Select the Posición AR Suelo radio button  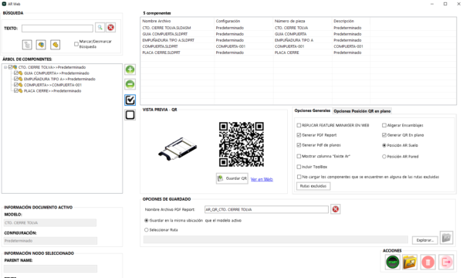[x=384, y=145]
